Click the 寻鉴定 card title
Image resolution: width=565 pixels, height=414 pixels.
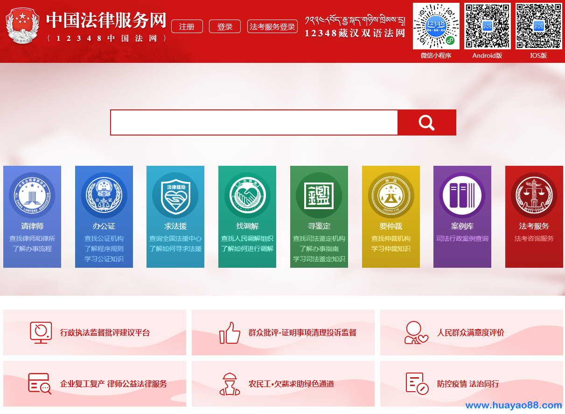(319, 226)
